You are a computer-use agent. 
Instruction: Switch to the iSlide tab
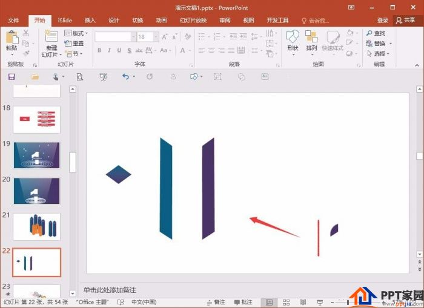(x=65, y=20)
